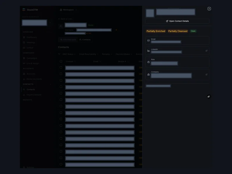This screenshot has height=174, width=232.
Task: Click the lightning bolt icon beside Contacts
Action: [x=116, y=30]
